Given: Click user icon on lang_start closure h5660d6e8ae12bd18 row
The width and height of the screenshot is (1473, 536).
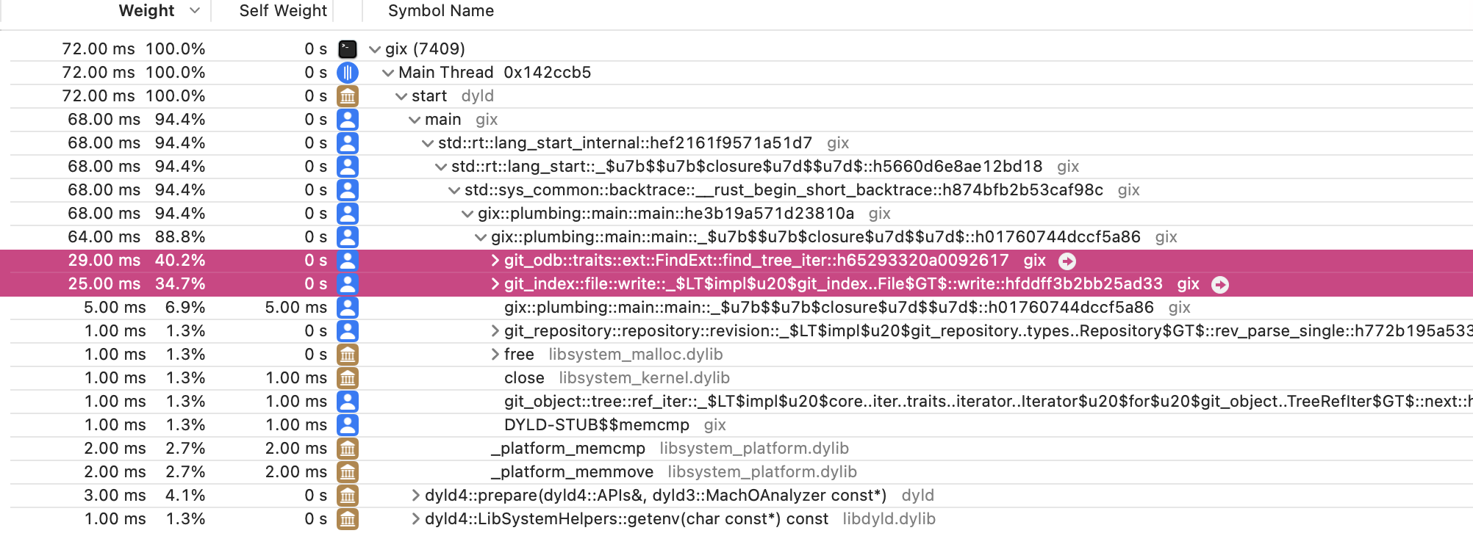Looking at the screenshot, I should click(348, 167).
